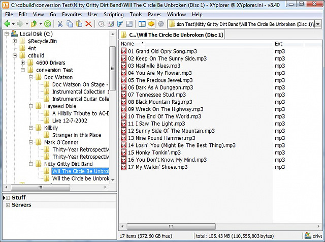Select file 13 Nine Pound Hammer.mp3
The height and width of the screenshot is (242, 325).
coord(161,138)
